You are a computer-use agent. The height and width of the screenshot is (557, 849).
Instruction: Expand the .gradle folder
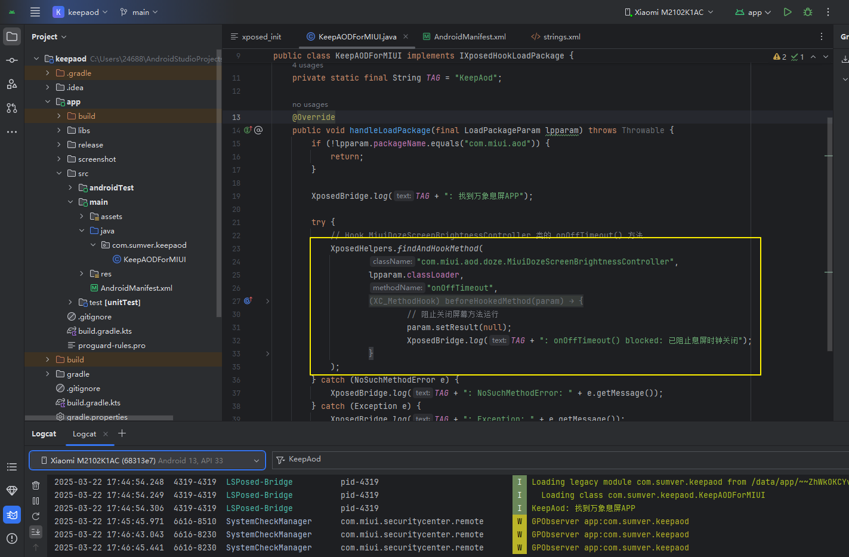(48, 73)
